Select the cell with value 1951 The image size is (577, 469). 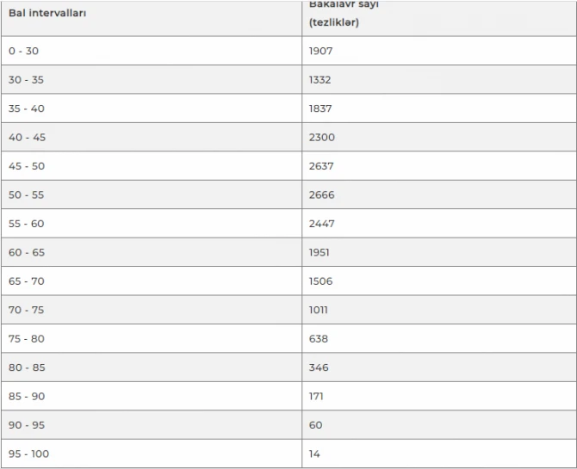pyautogui.click(x=439, y=252)
